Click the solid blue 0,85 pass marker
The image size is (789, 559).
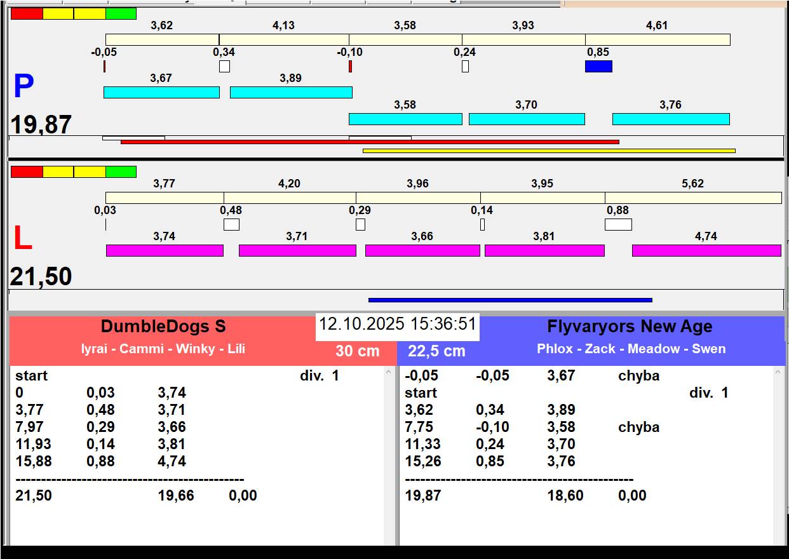tap(598, 66)
